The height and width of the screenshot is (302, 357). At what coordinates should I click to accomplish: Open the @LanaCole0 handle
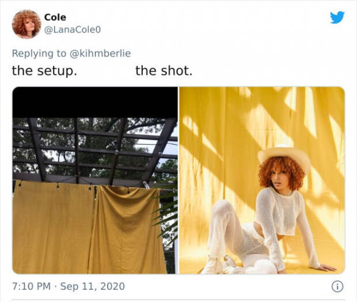click(x=73, y=30)
